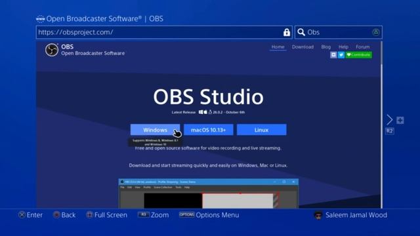Viewport: 420px width, 236px height.
Task: Click the OBS logo icon
Action: 52,50
